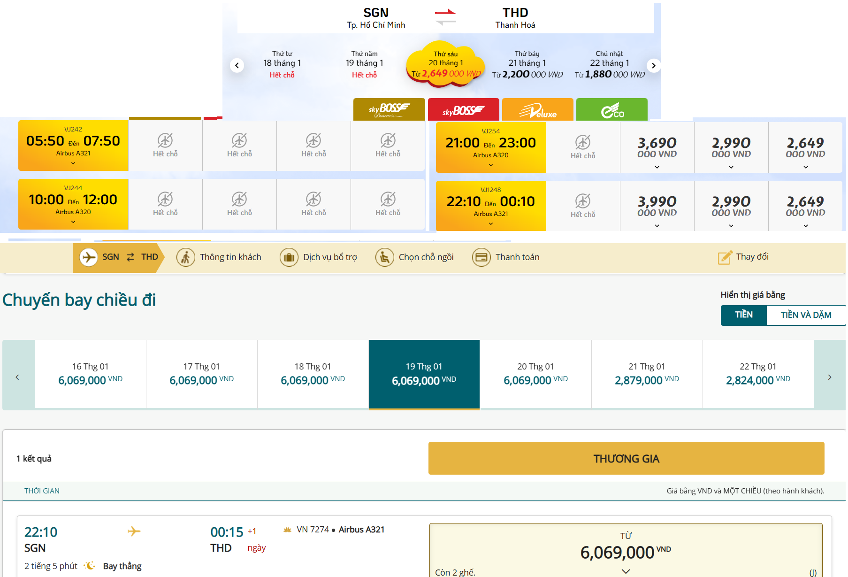Show later dates in Vietnam Airlines calendar

(x=830, y=377)
